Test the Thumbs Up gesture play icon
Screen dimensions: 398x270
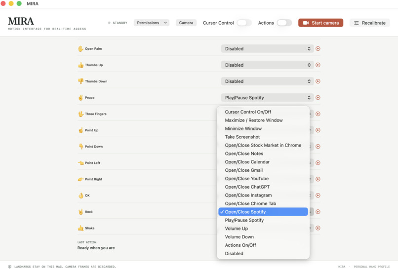[x=318, y=65]
